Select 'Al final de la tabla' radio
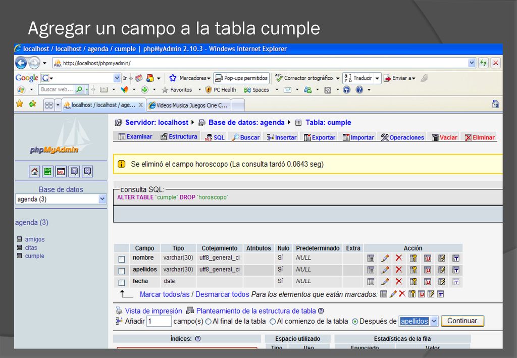The height and width of the screenshot is (358, 517). (208, 322)
